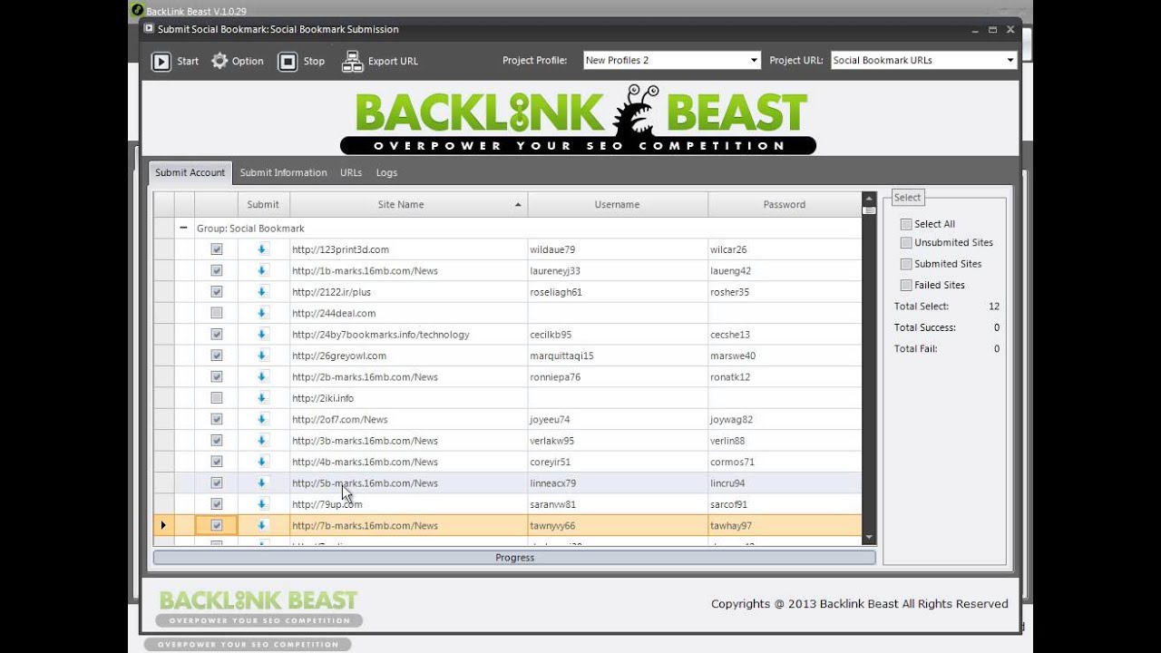
Task: Click submit arrow icon for 2of7.com/News
Action: [x=262, y=419]
